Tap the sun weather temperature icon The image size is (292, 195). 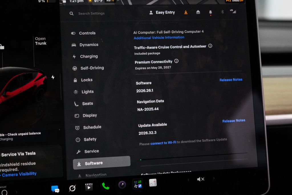tap(90, 1)
